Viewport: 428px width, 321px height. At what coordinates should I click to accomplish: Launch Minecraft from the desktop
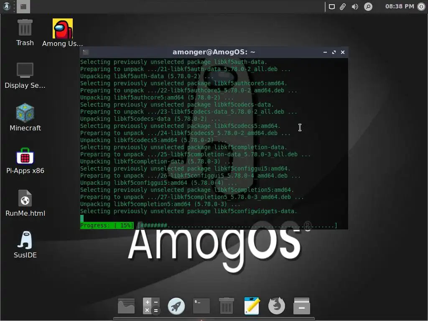tap(25, 117)
